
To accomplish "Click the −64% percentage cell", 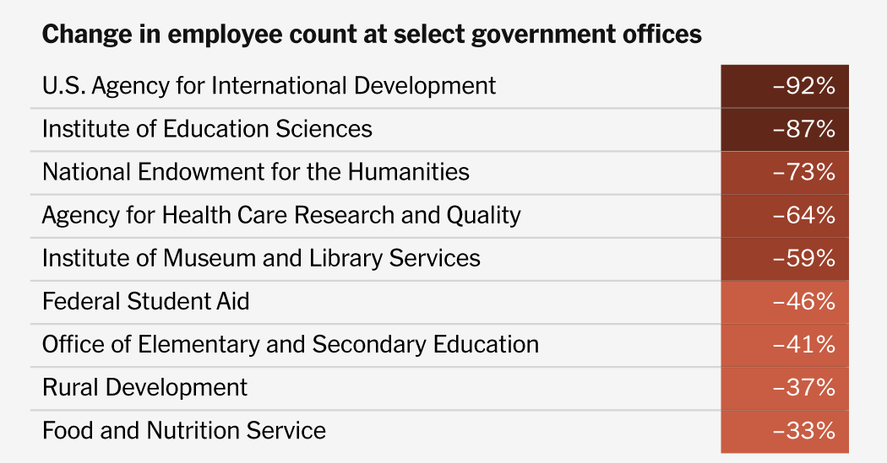I will pyautogui.click(x=785, y=215).
